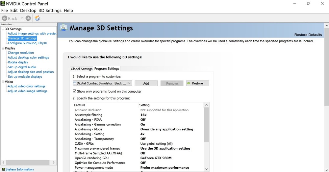The image size is (329, 172).
Task: Click the System Information icon
Action: pos(3,169)
